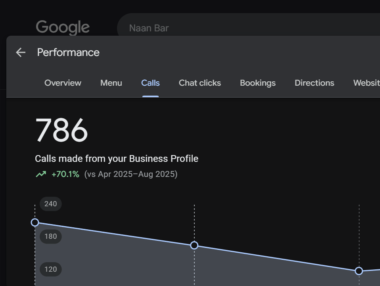Open the Directions tab

(x=315, y=83)
